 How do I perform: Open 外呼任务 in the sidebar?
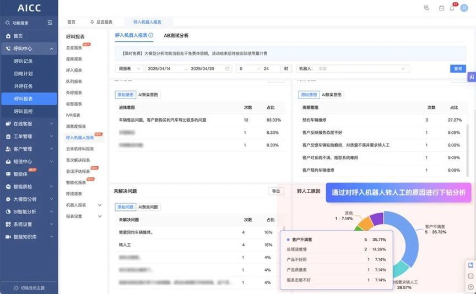click(23, 86)
